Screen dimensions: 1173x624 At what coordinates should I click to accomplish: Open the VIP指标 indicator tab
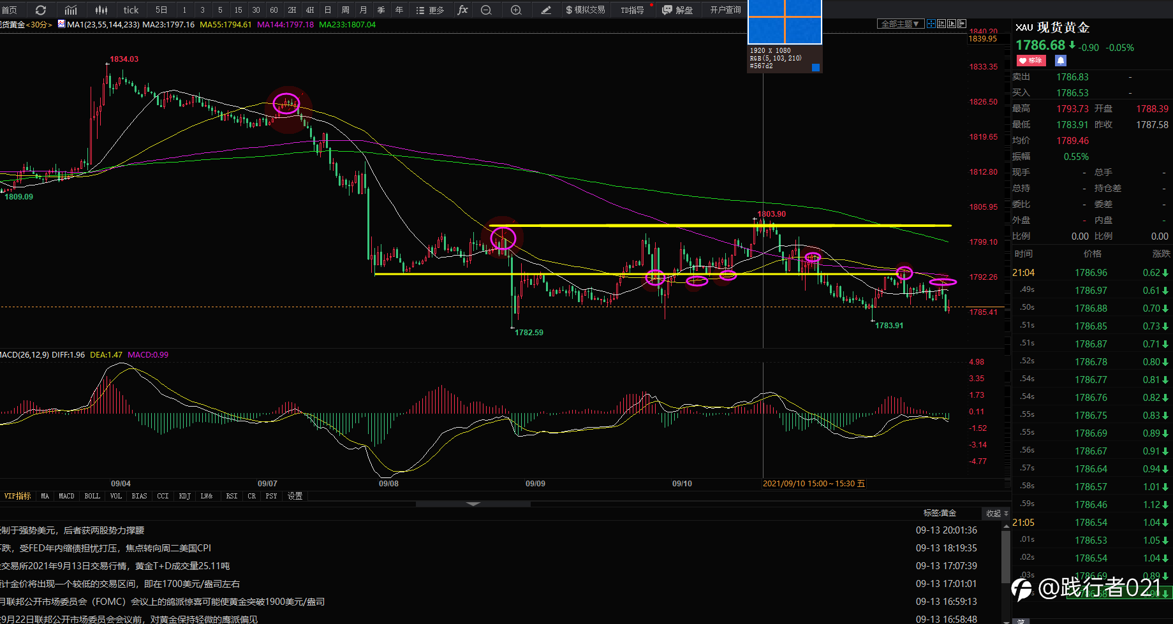17,496
